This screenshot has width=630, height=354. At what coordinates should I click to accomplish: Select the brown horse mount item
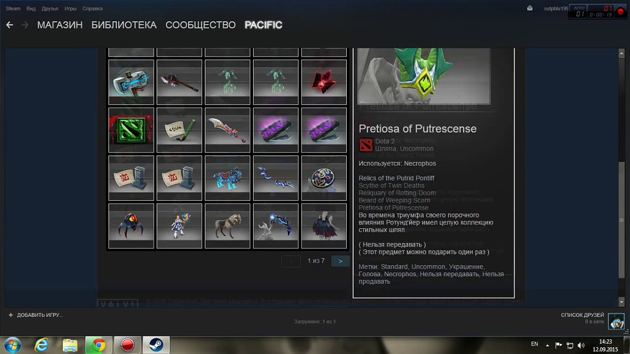(x=227, y=226)
